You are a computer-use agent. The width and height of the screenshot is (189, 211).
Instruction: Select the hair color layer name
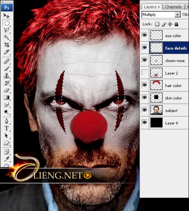coord(174,85)
